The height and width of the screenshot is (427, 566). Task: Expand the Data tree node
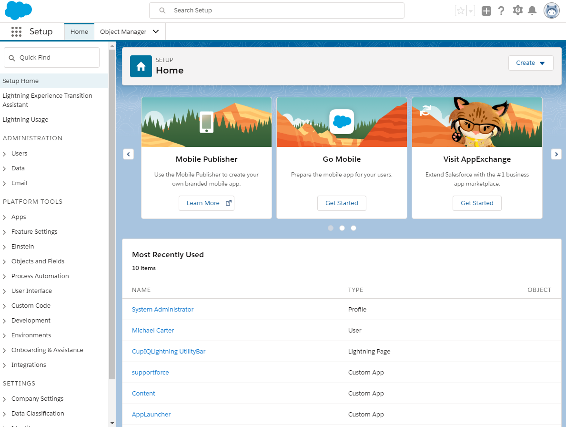tap(4, 169)
